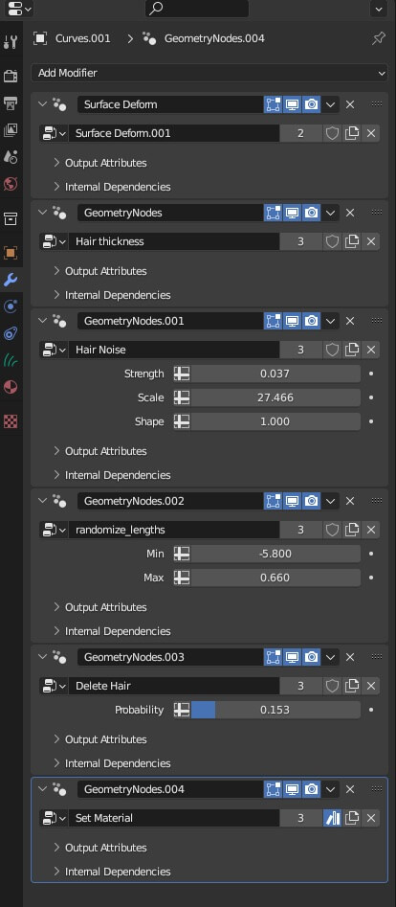Remove the GeometryNodes.001 modifier

pos(350,321)
